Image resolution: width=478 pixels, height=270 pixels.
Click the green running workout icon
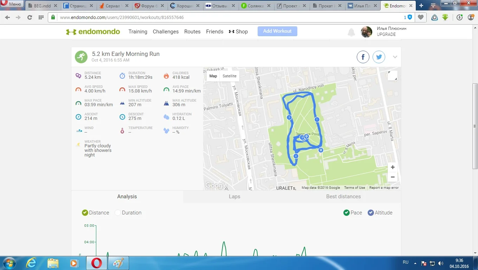(x=81, y=57)
